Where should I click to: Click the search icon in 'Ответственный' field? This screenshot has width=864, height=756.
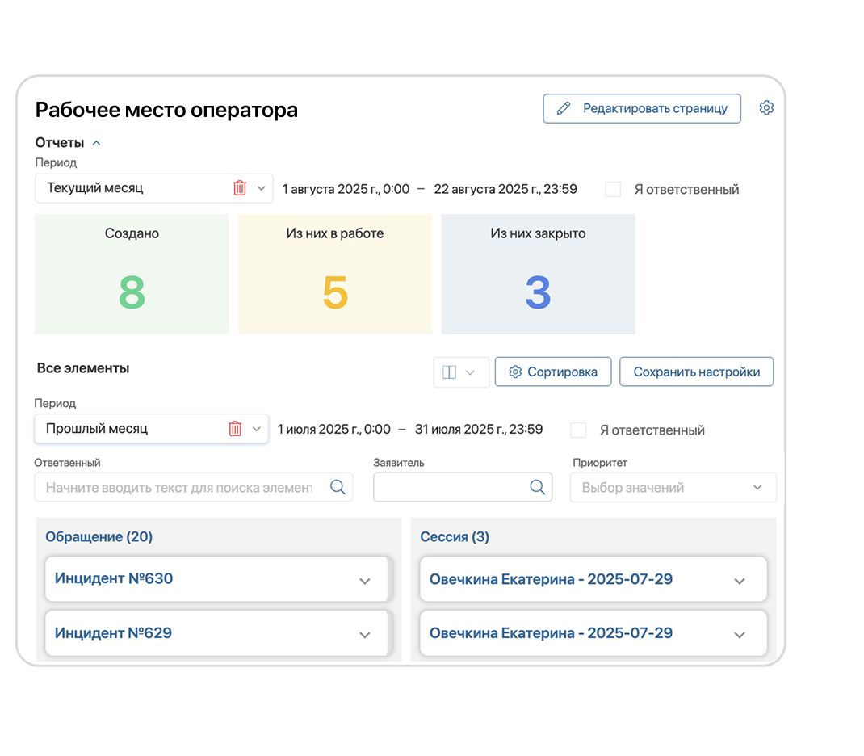pyautogui.click(x=338, y=487)
